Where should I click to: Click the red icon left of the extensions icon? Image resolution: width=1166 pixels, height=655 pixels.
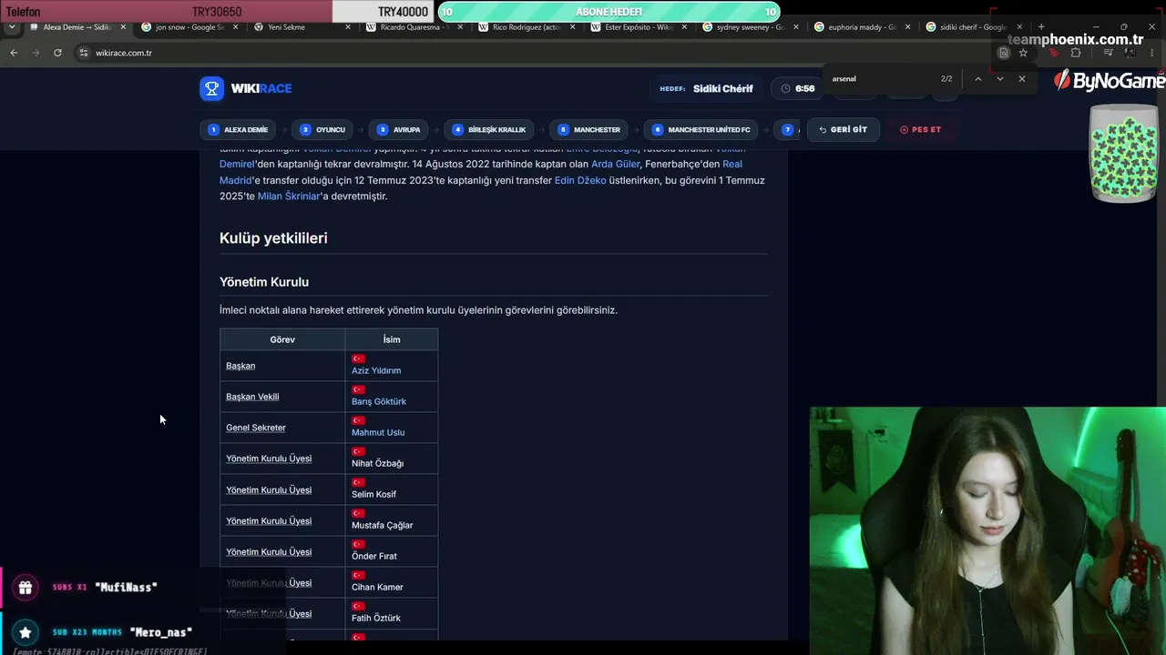pos(1054,53)
